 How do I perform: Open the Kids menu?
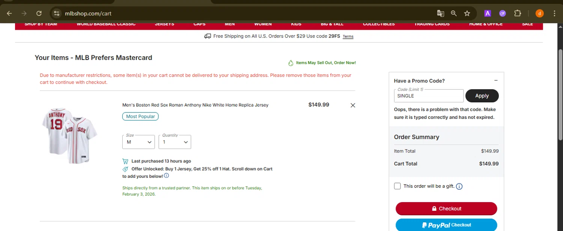pos(296,24)
